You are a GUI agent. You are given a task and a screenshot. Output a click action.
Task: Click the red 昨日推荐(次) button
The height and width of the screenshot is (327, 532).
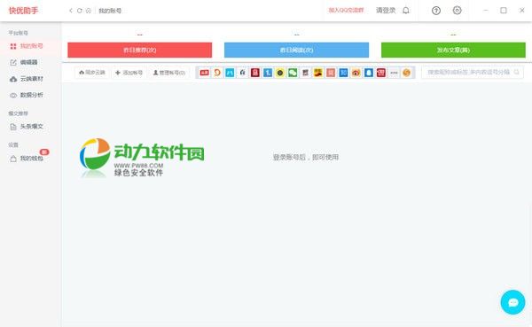tap(140, 50)
